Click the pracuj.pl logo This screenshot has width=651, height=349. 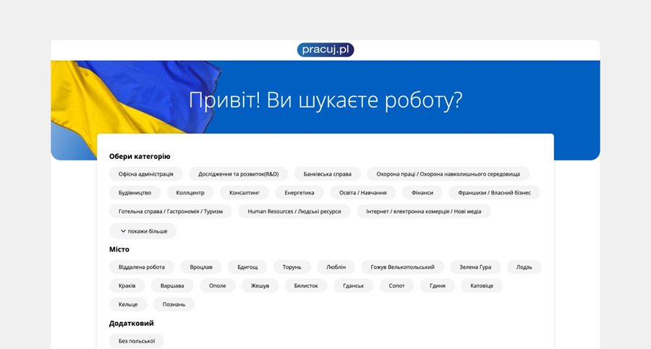(325, 50)
